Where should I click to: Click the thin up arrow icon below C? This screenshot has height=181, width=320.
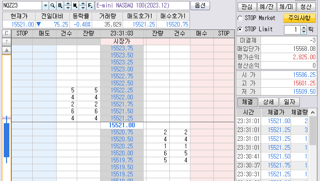[7, 42]
